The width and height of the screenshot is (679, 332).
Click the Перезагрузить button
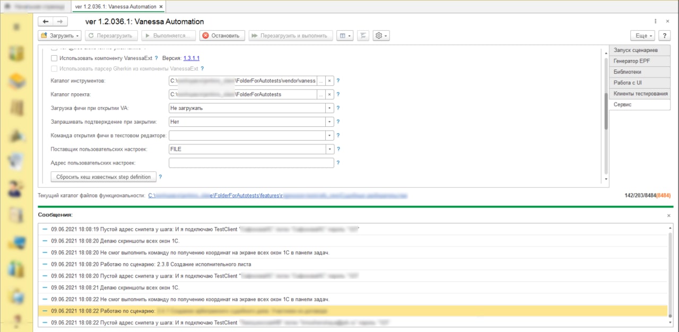tap(111, 36)
